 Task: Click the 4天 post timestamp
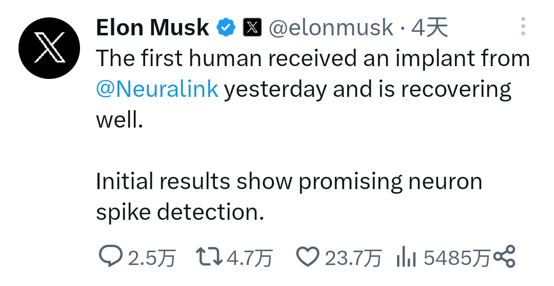[x=430, y=28]
